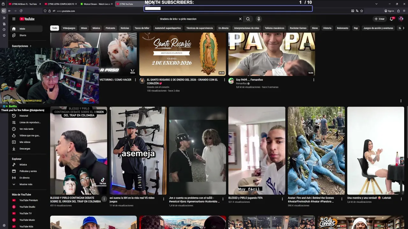Viewport: 408px width, 229px height.
Task: Select the Noticias filter chip
Action: pyautogui.click(x=125, y=28)
